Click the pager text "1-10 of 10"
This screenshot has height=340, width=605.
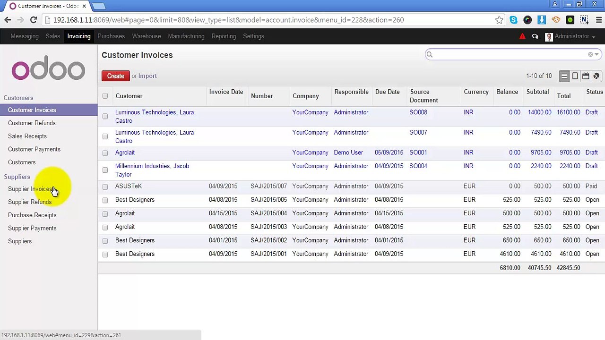pos(539,76)
